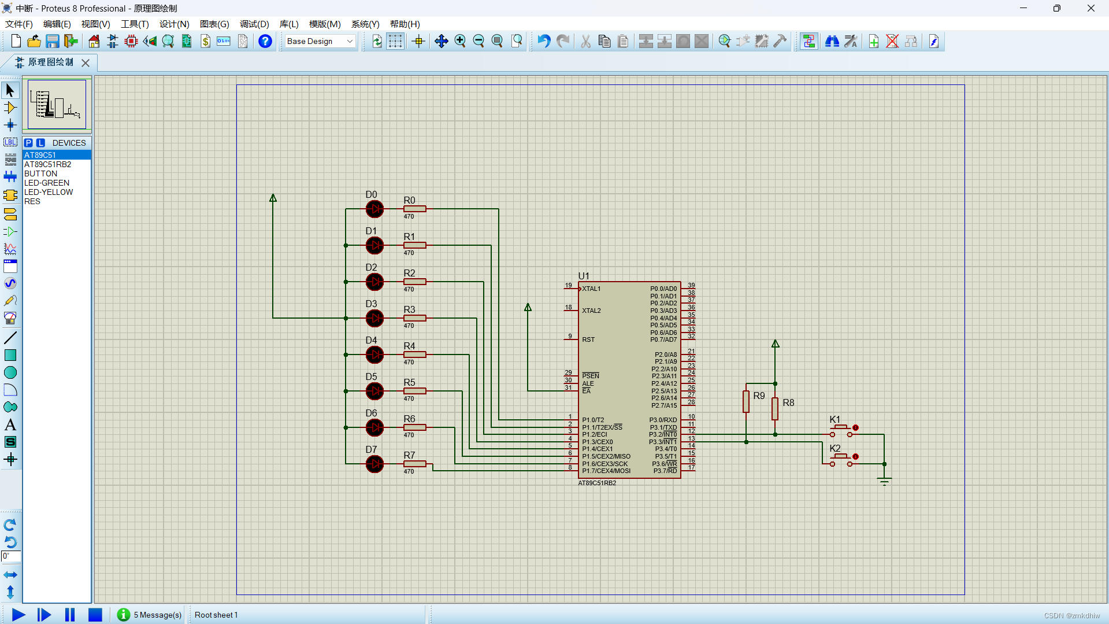Select LED-YELLOW in devices list
1109x624 pixels.
(57, 192)
